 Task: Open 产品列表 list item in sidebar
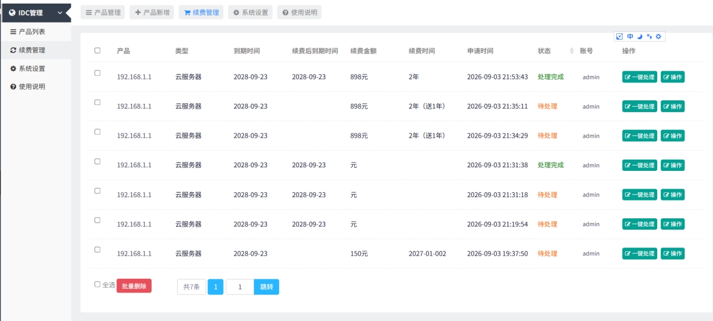coord(36,31)
